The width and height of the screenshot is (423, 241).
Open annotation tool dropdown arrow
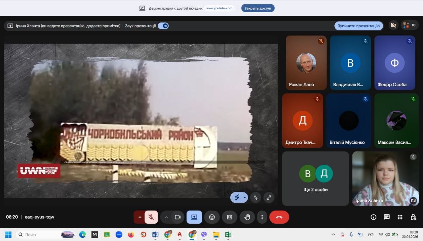pos(245,198)
